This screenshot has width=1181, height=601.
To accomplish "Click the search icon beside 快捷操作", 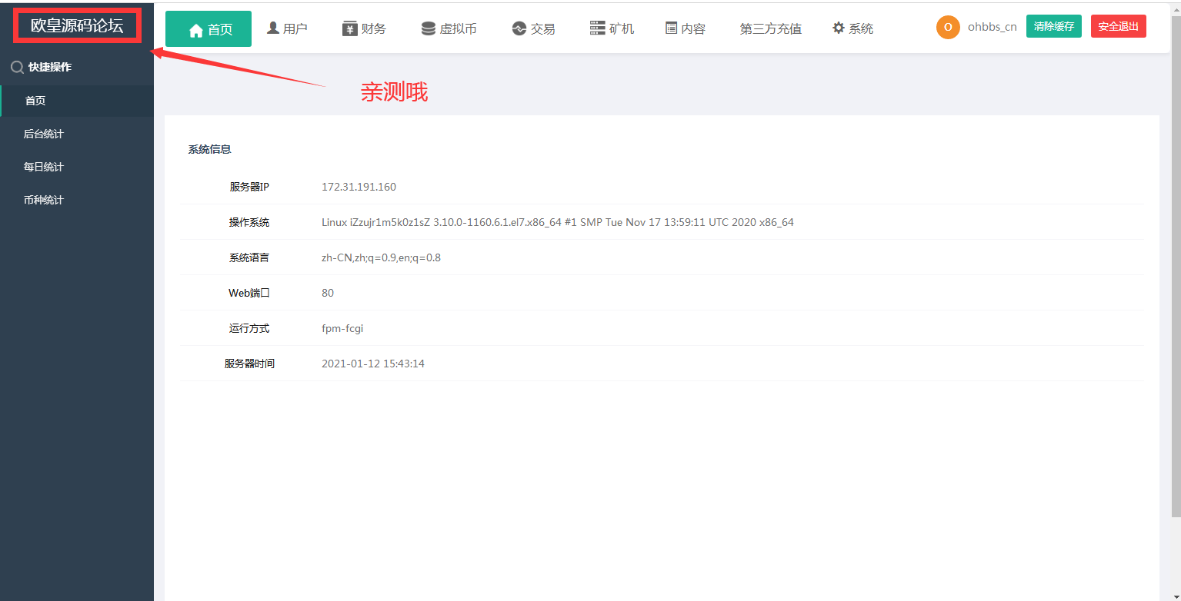I will click(17, 68).
